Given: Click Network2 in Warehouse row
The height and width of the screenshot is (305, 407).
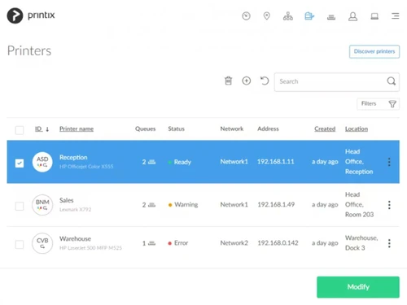Looking at the screenshot, I should (x=234, y=243).
